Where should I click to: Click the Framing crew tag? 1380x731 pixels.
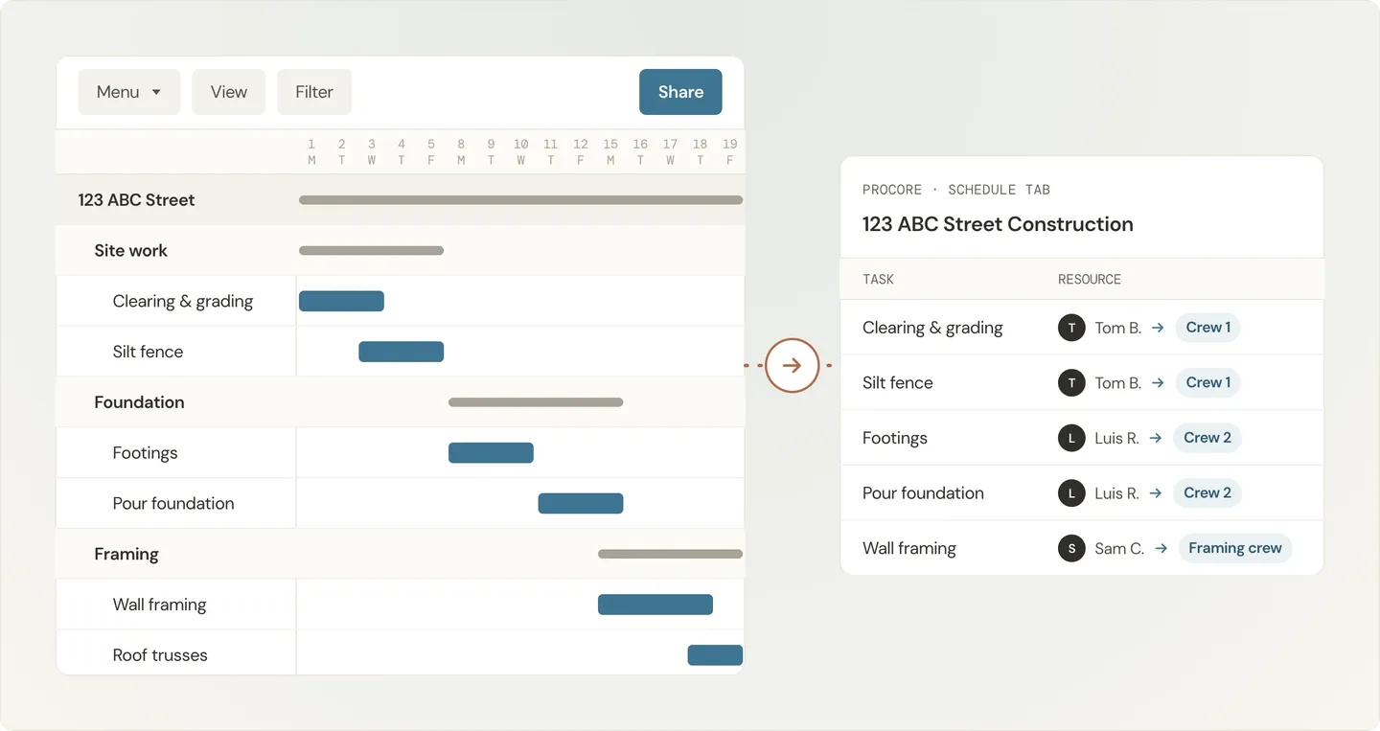coord(1235,548)
